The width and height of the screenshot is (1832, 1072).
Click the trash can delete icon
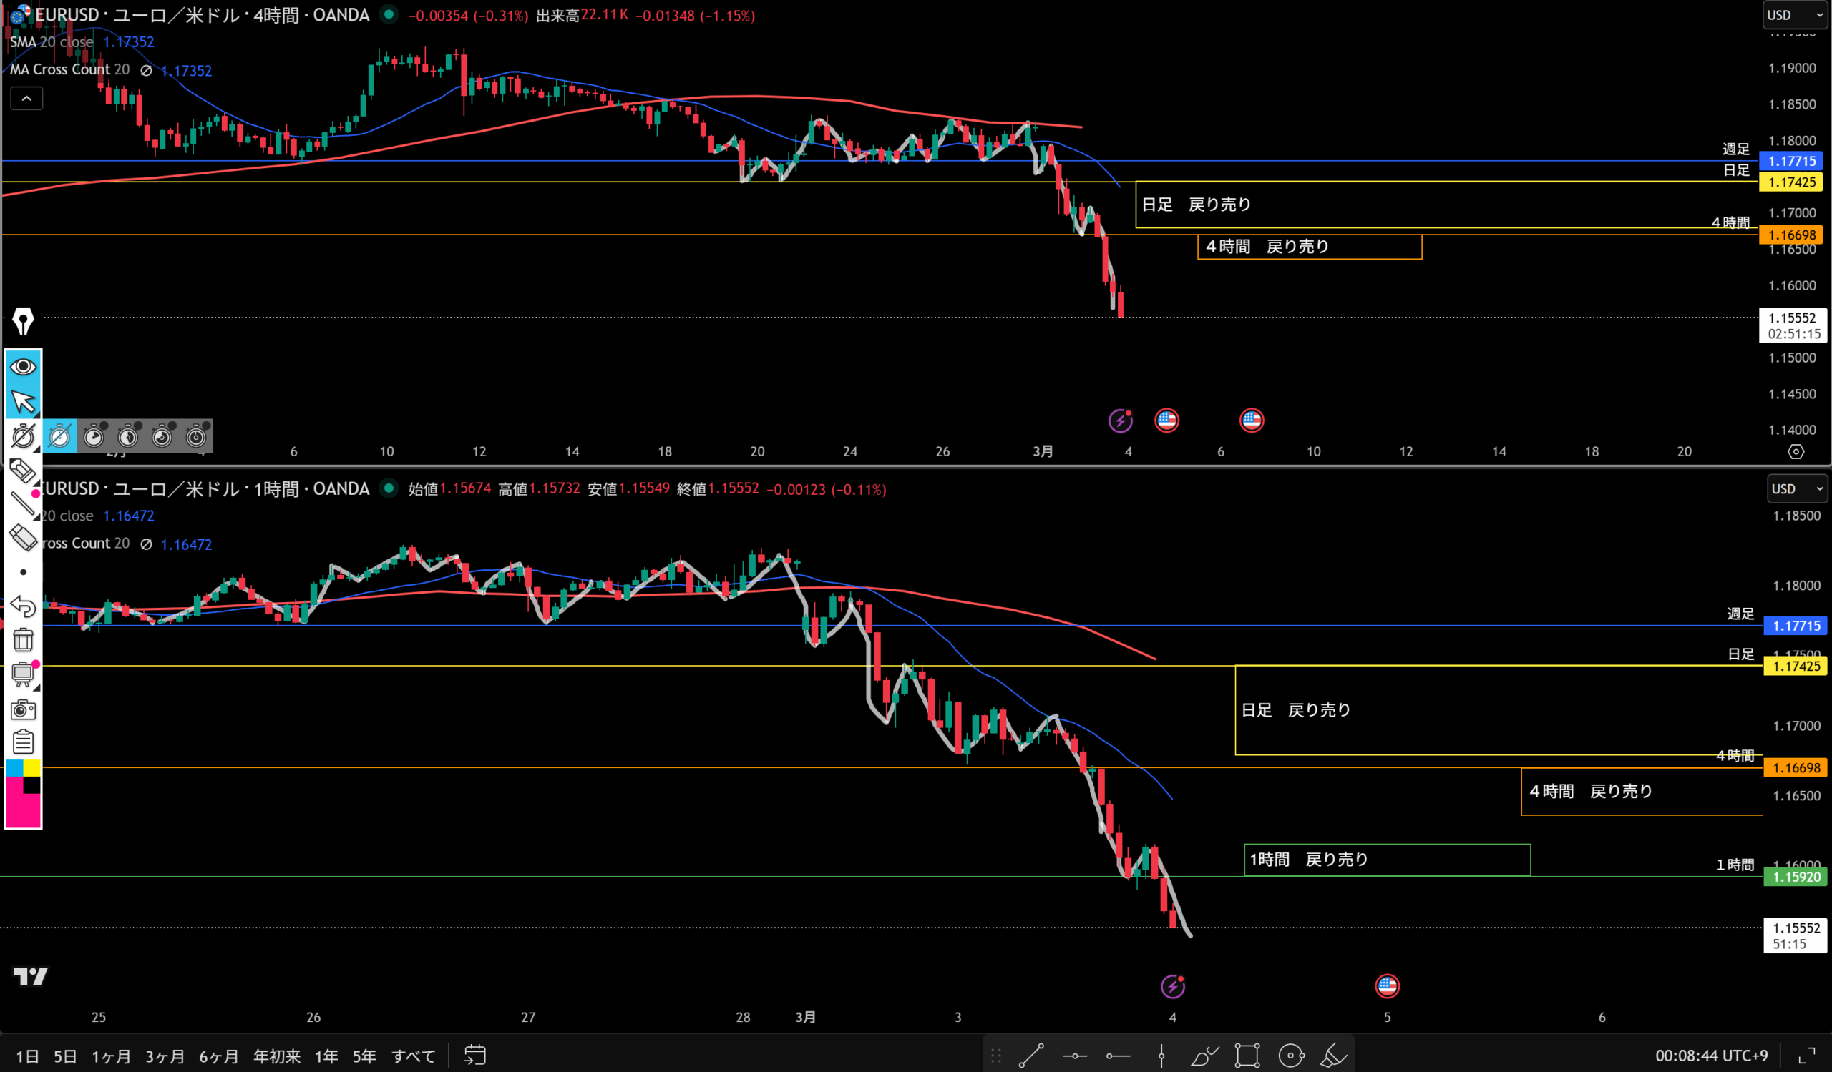pyautogui.click(x=24, y=640)
